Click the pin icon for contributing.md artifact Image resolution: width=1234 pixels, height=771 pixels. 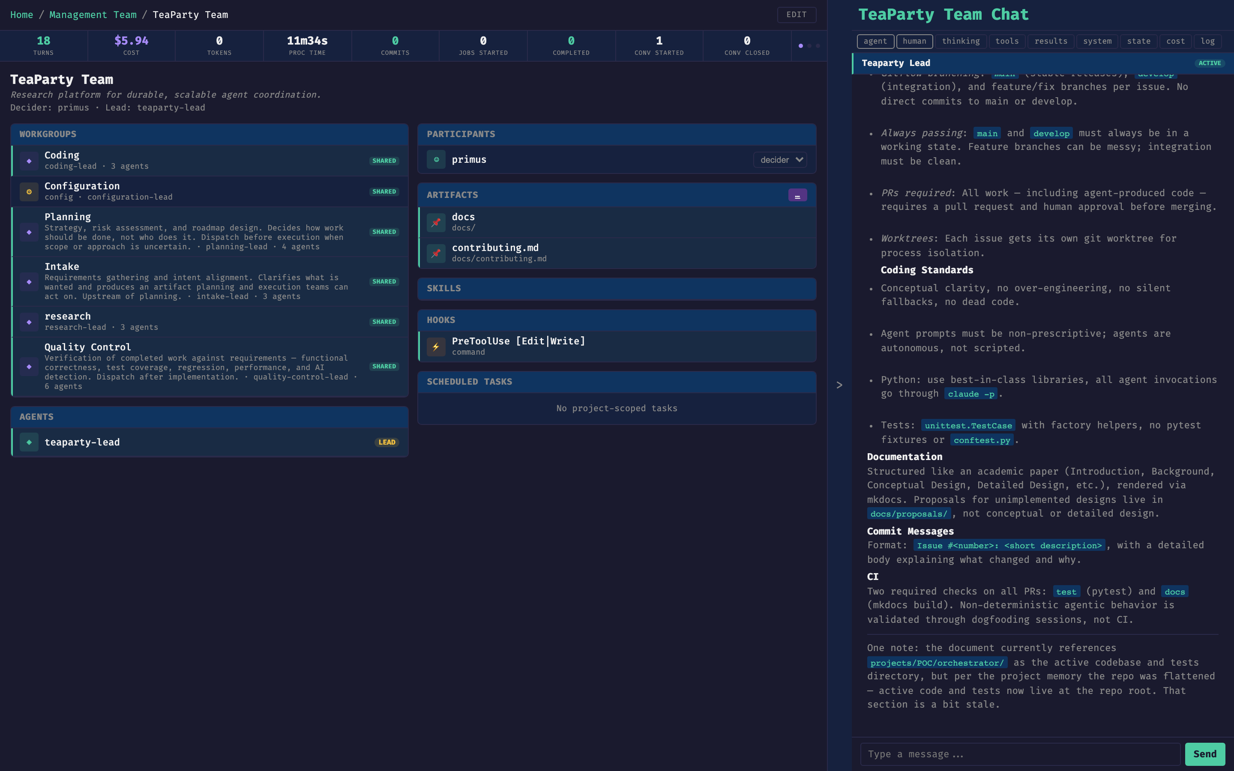436,254
